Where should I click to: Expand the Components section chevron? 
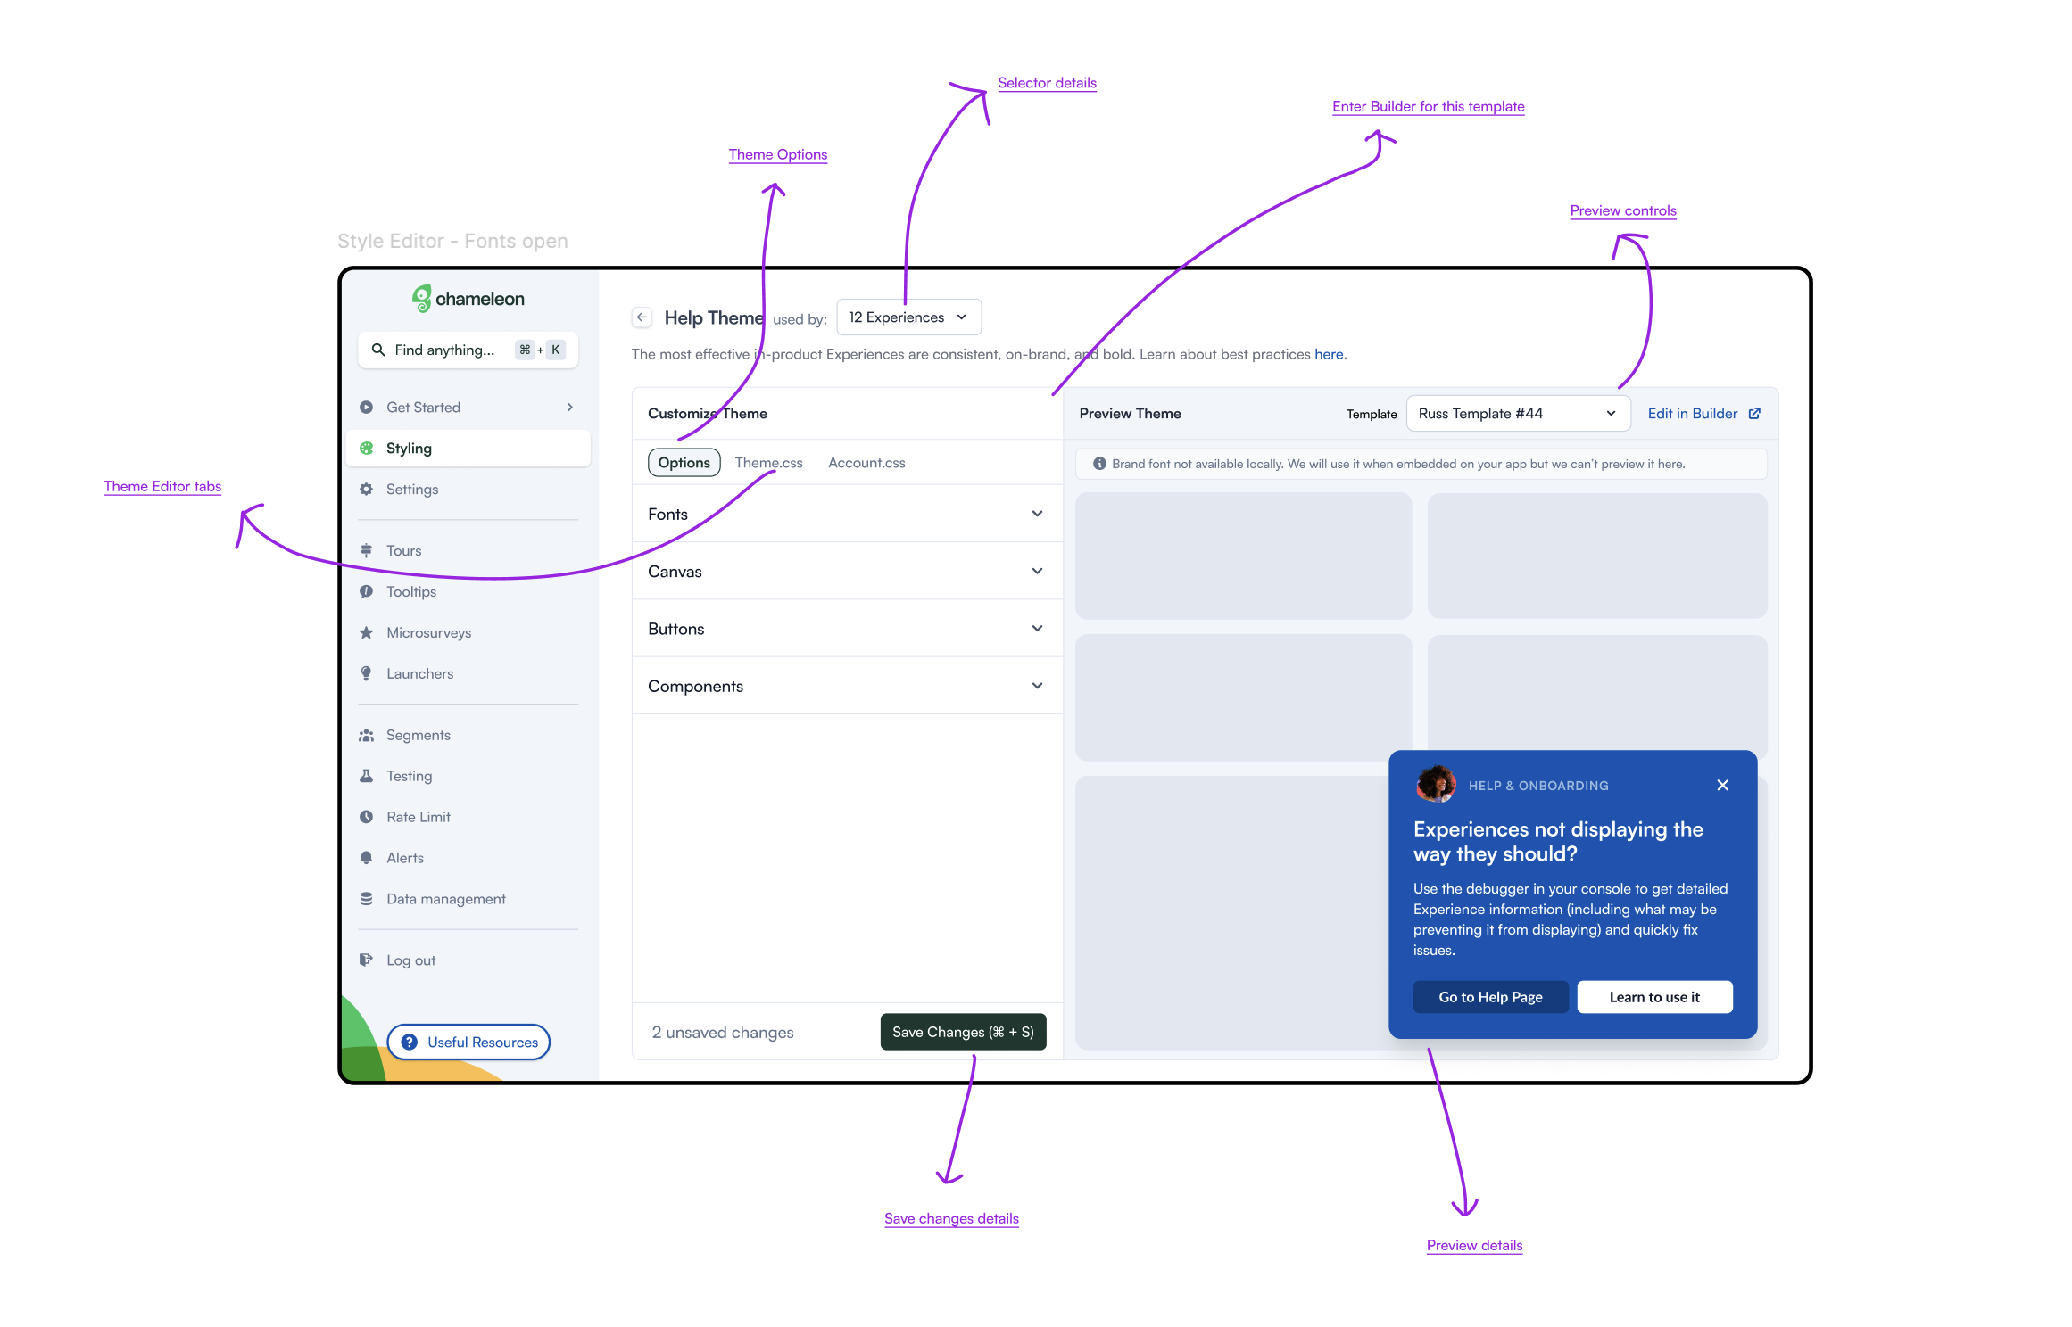[x=1037, y=686]
